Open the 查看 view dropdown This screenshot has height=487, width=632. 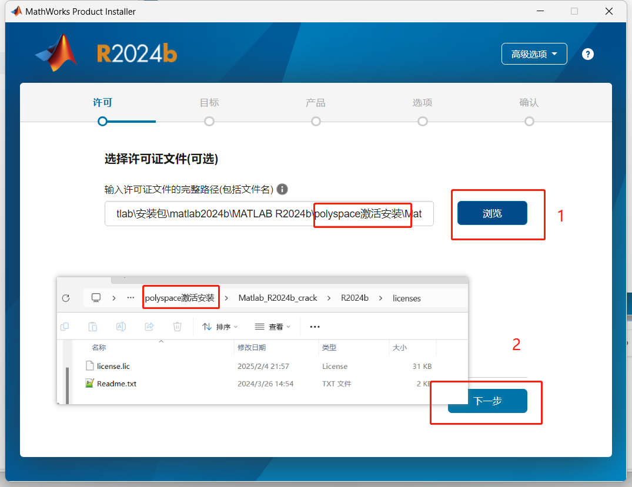pyautogui.click(x=273, y=327)
